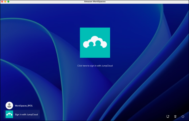Minimize the window with the yellow button
Screen dimensions: 189x121
(5, 2)
